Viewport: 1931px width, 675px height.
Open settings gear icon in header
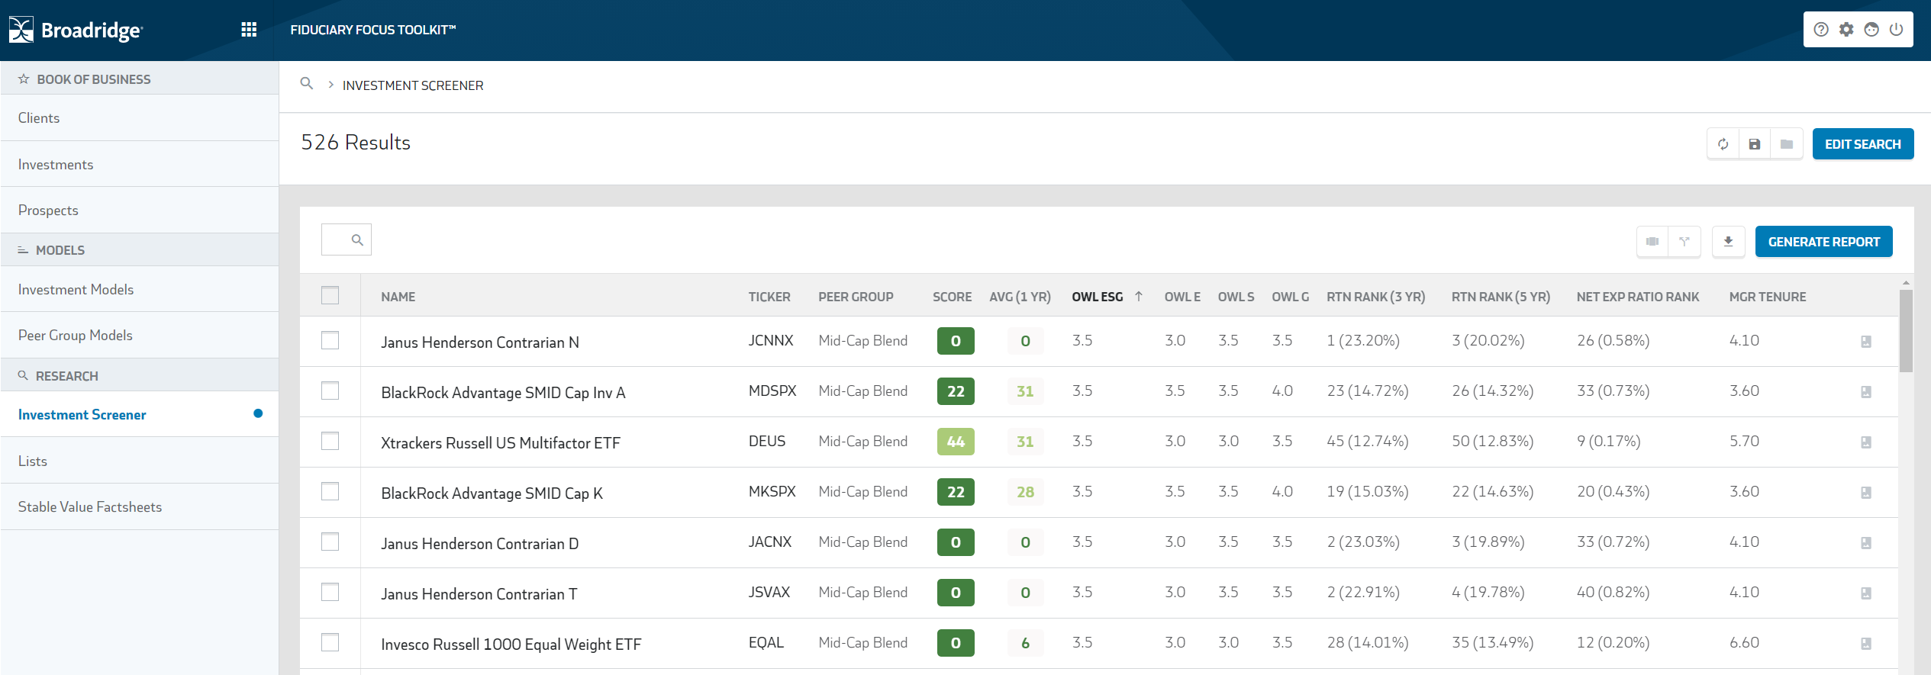[x=1846, y=30]
